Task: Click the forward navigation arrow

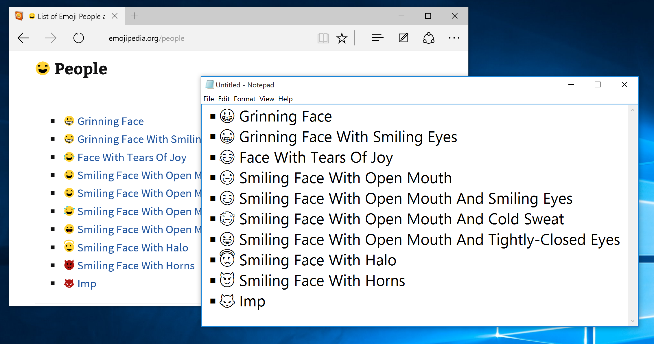Action: click(x=51, y=38)
